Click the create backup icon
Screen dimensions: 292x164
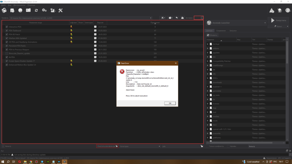click(182, 18)
